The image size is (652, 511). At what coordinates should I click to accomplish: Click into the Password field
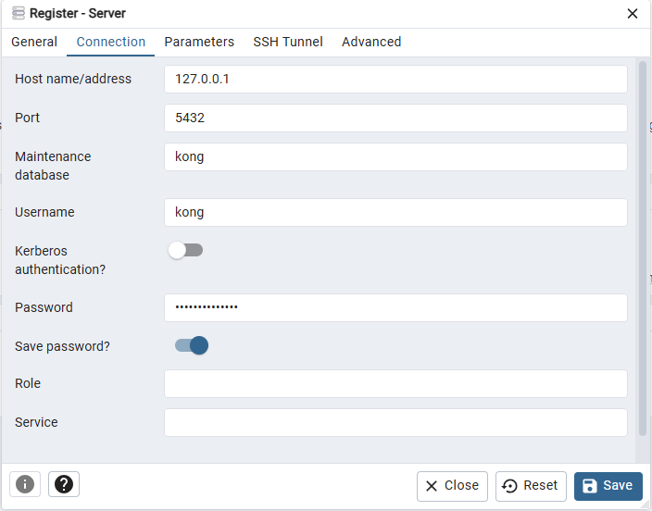pos(395,307)
